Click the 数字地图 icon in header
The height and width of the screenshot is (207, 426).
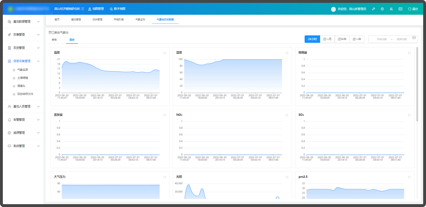tap(111, 9)
